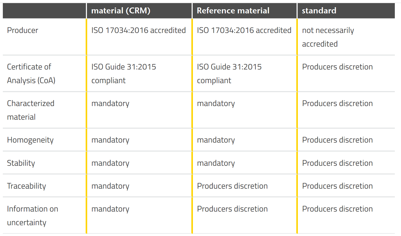Image resolution: width=401 pixels, height=236 pixels.
Task: Click the "Reference material" column header
Action: tap(233, 11)
